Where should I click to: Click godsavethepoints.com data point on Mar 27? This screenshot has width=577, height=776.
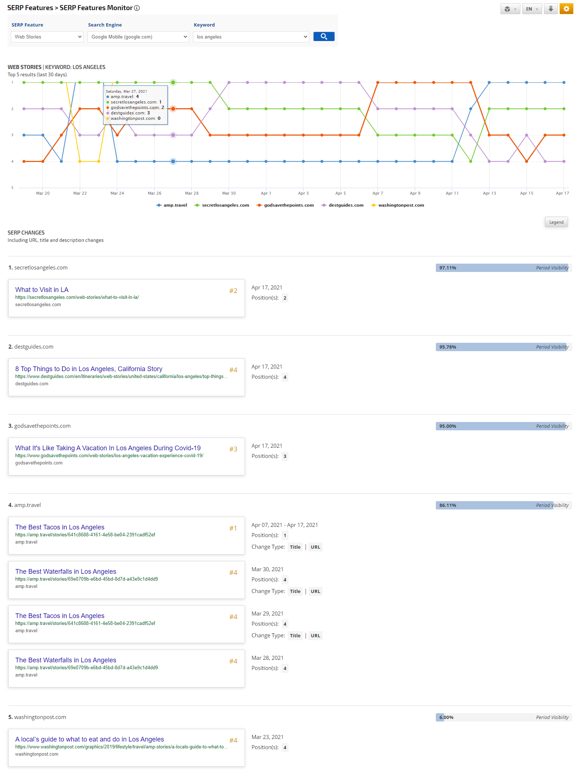click(x=173, y=109)
